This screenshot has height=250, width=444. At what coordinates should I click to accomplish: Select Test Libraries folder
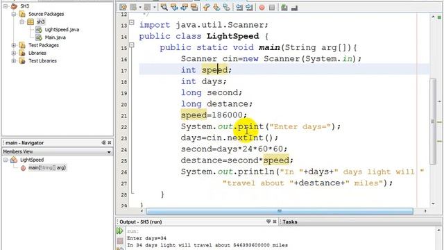(42, 60)
